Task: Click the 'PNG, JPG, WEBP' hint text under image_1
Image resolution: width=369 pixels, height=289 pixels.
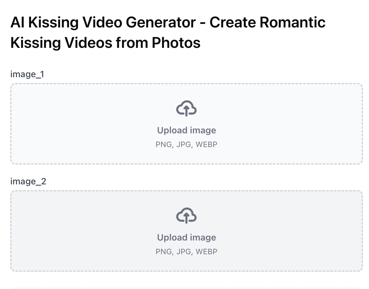Action: (x=186, y=144)
